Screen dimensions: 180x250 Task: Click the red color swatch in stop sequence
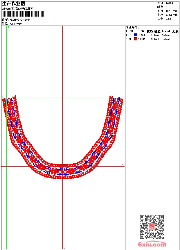coord(136,39)
